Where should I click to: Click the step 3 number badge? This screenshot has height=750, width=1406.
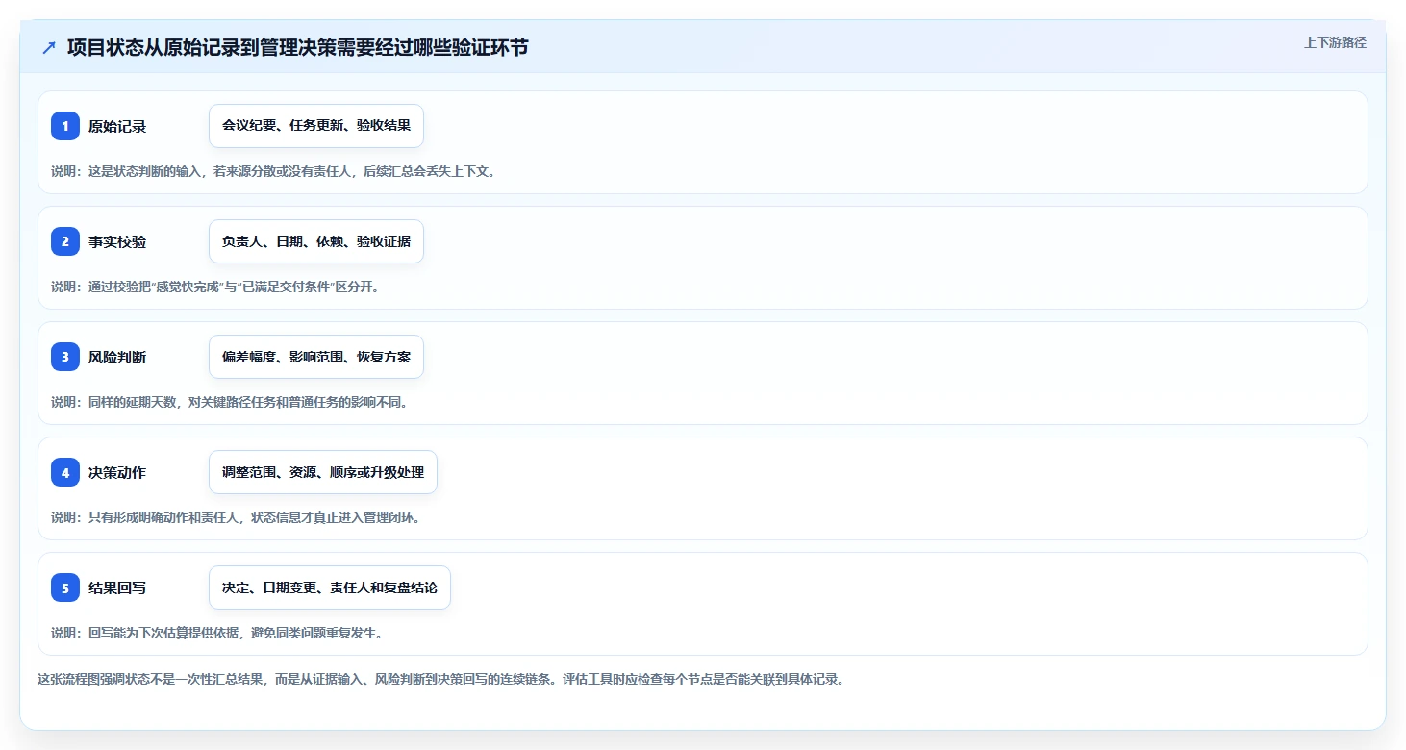point(65,357)
